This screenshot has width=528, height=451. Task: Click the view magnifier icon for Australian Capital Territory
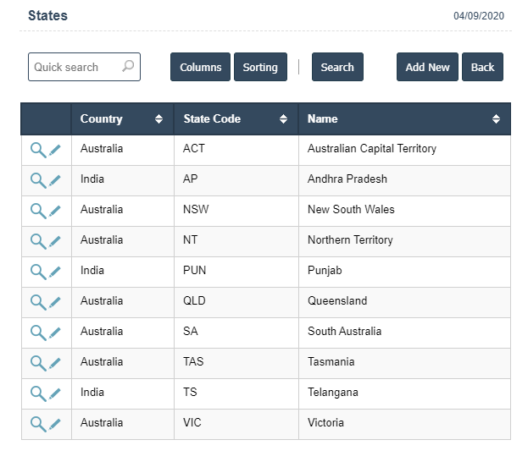coord(38,150)
